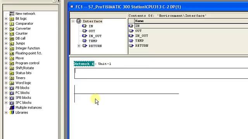Click the Name column header

pyautogui.click(x=191, y=21)
